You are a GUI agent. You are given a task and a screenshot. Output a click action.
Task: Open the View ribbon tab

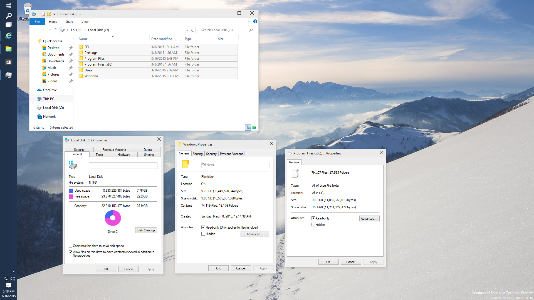coord(85,22)
